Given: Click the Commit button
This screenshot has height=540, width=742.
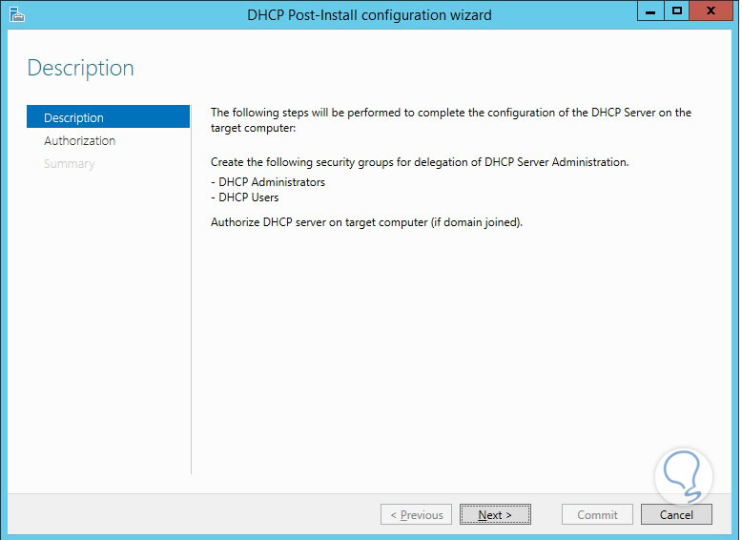Looking at the screenshot, I should [597, 514].
